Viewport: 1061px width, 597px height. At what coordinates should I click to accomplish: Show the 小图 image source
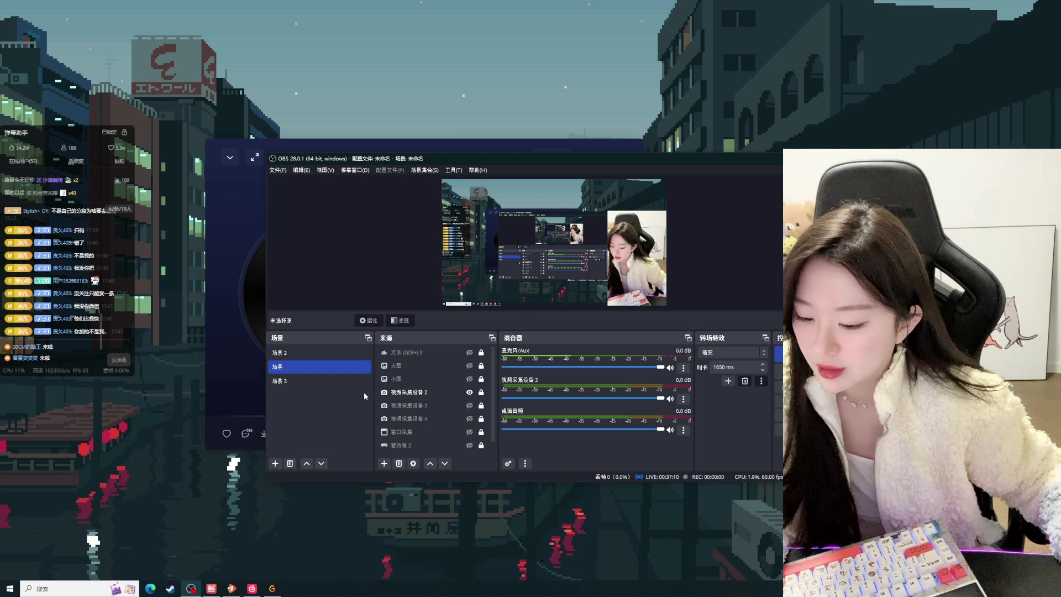tap(469, 379)
